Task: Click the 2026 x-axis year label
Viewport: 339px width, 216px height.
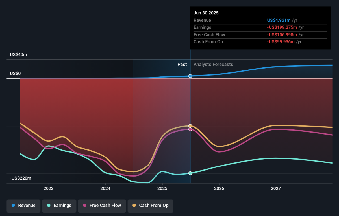Action: coord(219,188)
